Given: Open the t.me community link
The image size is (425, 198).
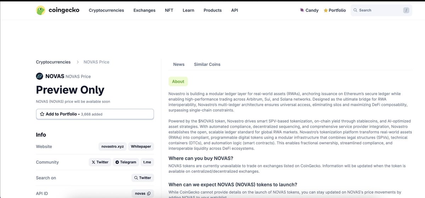Looking at the screenshot, I should coord(147,162).
